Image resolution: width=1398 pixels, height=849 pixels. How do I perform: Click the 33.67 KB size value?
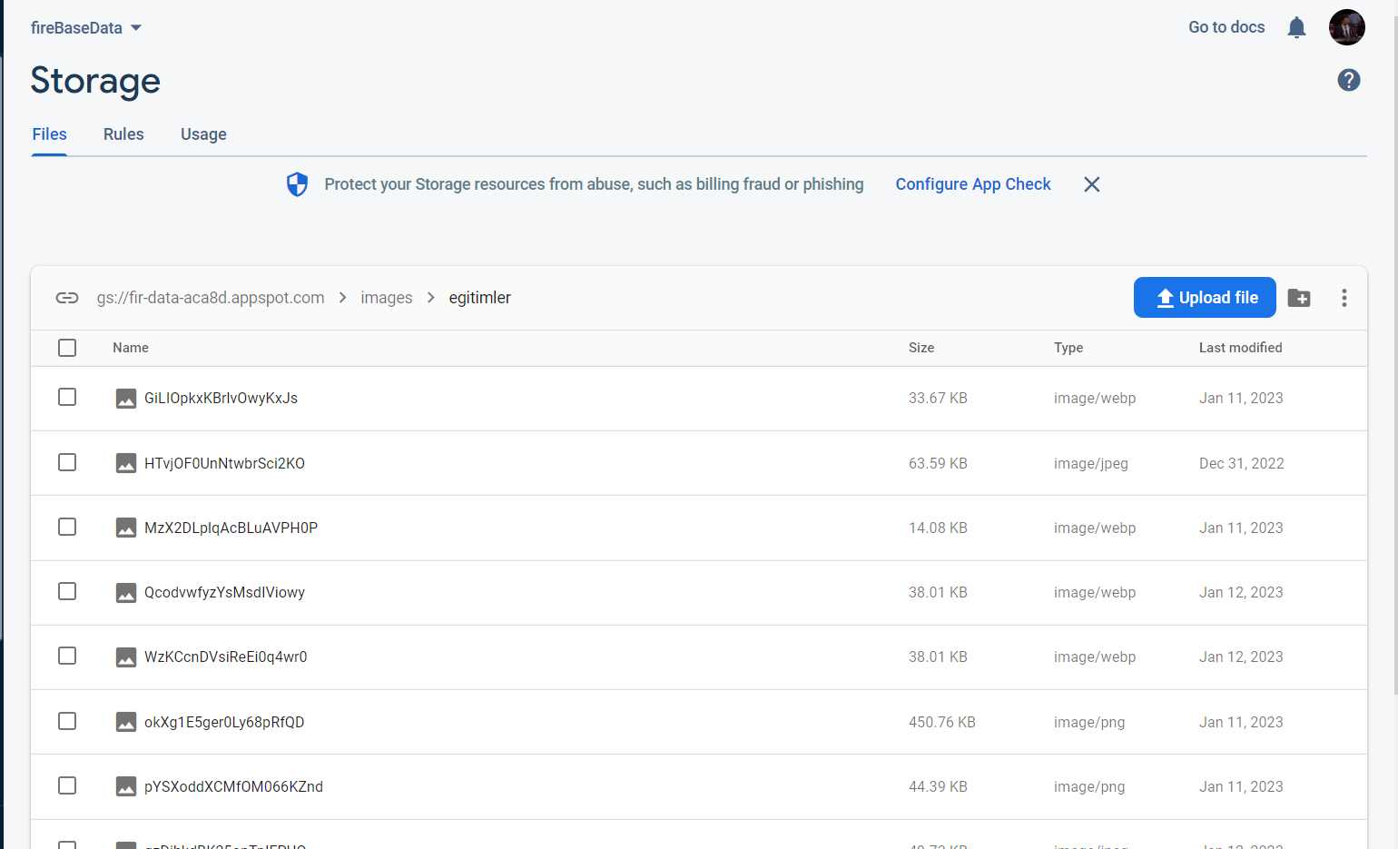pos(938,399)
